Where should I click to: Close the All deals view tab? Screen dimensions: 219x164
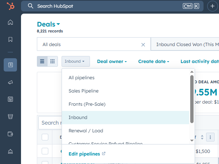click(x=143, y=45)
